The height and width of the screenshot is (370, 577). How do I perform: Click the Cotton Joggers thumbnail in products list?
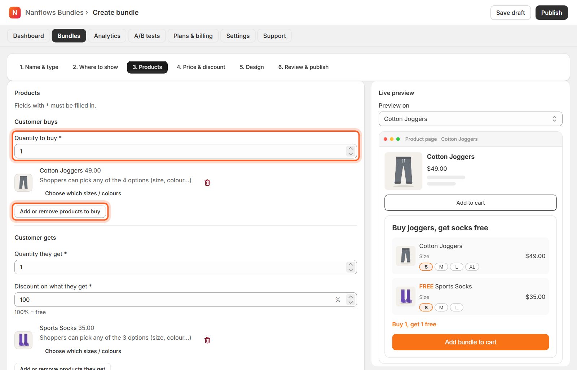pos(23,183)
